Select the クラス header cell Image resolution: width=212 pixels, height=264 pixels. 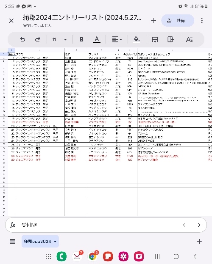[40, 54]
